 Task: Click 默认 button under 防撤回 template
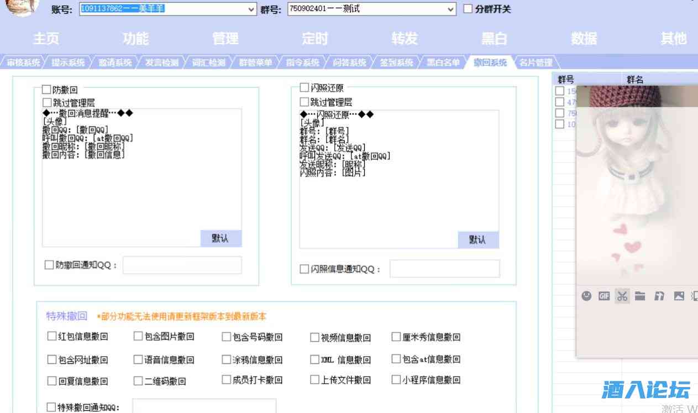pos(221,238)
